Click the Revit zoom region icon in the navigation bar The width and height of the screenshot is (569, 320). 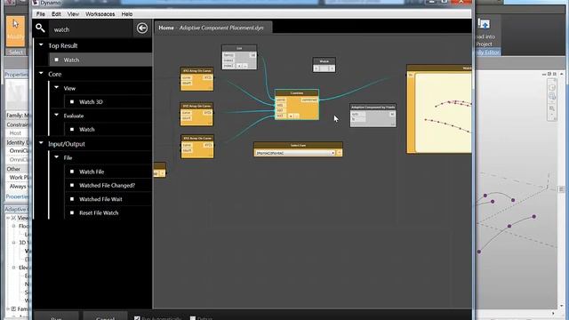pos(552,108)
